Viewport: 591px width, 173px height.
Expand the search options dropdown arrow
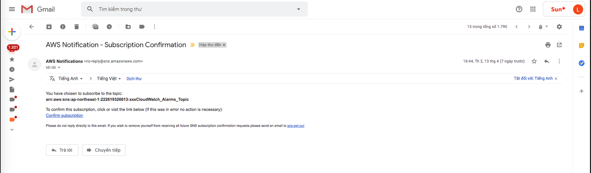pyautogui.click(x=298, y=9)
